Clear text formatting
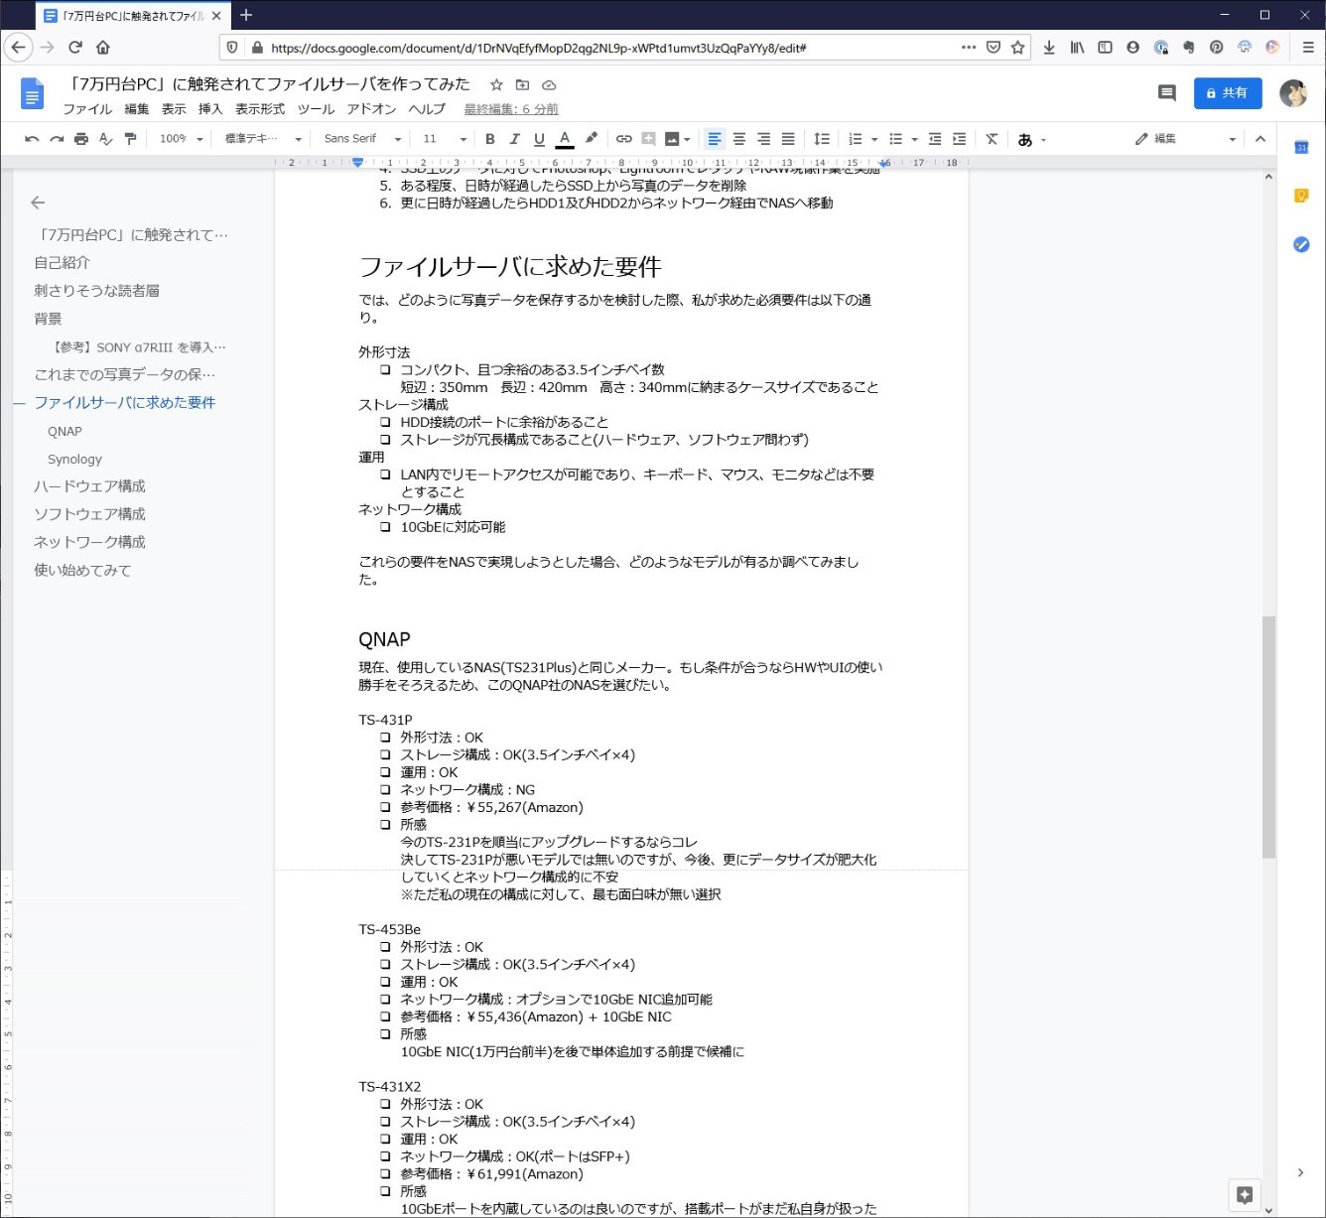The image size is (1326, 1218). (992, 139)
